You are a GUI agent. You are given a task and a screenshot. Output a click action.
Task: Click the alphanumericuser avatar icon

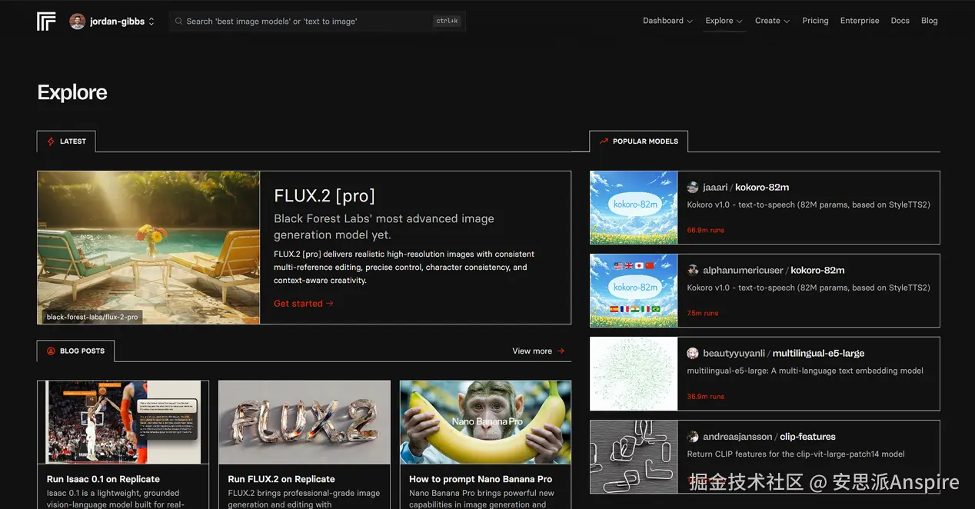[693, 271]
